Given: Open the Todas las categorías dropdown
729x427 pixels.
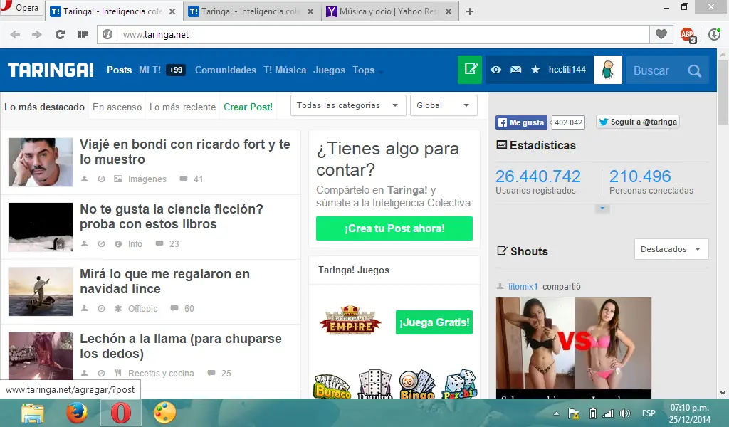Looking at the screenshot, I should point(348,105).
